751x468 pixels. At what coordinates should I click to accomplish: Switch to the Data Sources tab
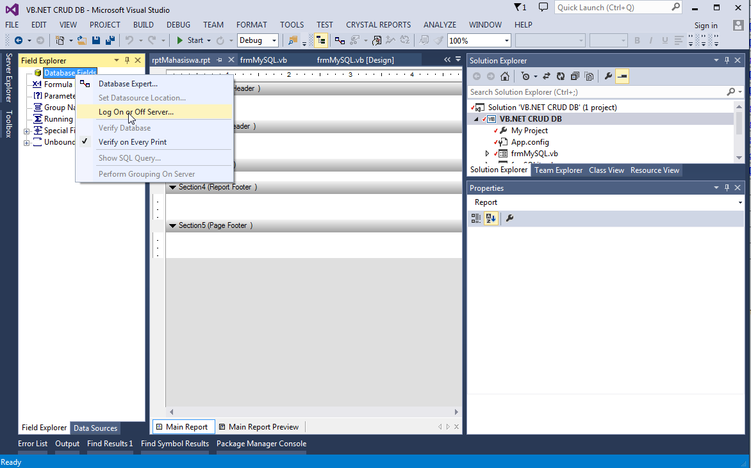tap(95, 428)
